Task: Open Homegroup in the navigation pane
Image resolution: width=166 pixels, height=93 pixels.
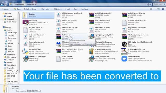Action: (11, 55)
